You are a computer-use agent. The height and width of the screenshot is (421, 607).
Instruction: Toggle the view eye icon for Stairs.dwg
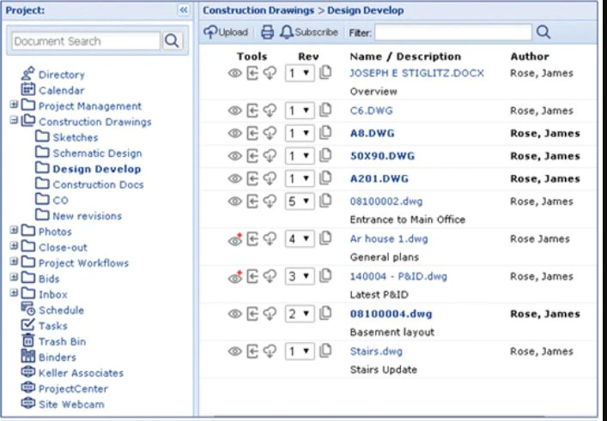coord(234,352)
